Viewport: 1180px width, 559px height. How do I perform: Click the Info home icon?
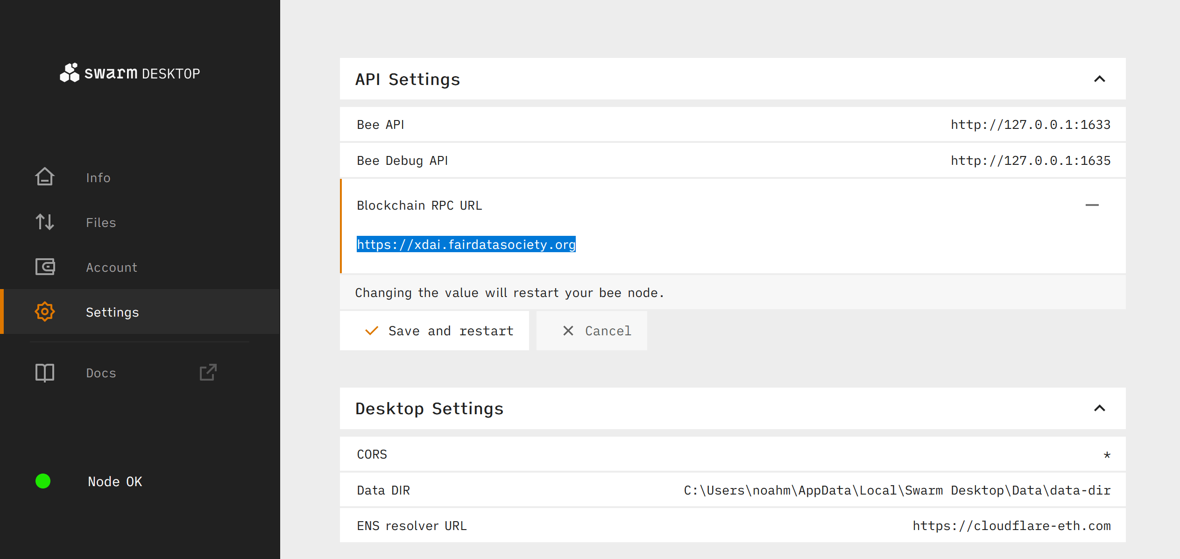coord(45,177)
